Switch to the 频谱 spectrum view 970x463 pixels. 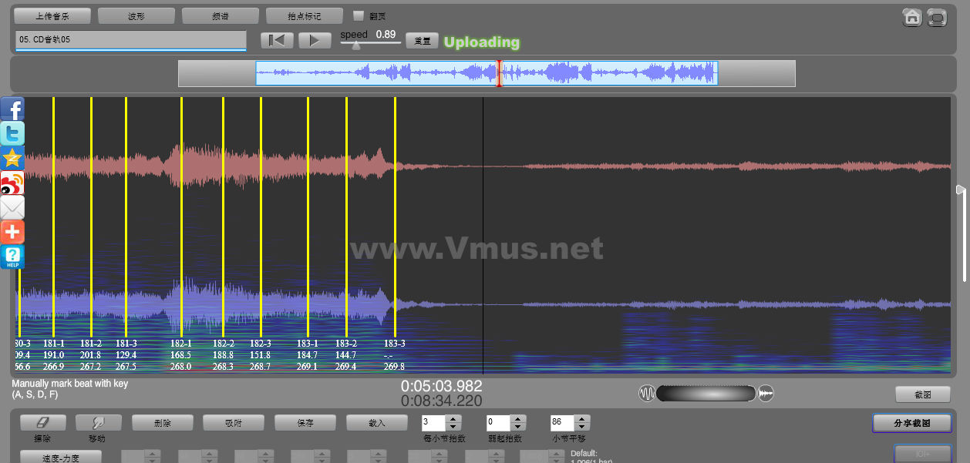pyautogui.click(x=221, y=15)
